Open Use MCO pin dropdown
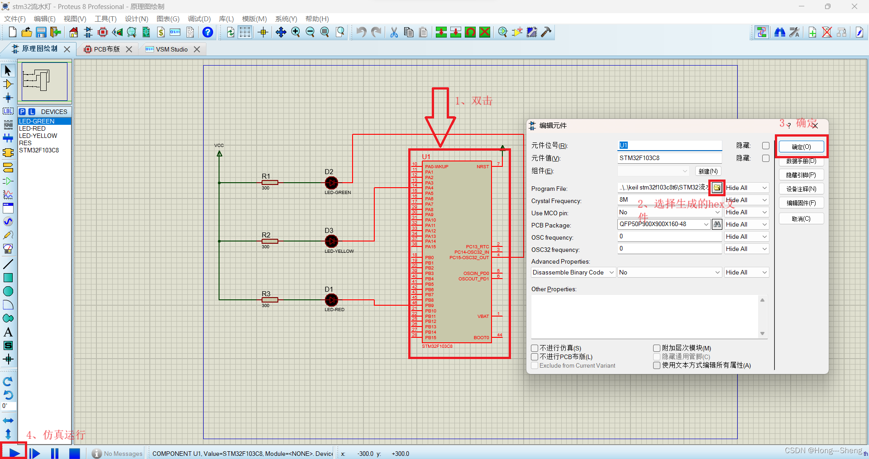Image resolution: width=869 pixels, height=459 pixels. 669,212
